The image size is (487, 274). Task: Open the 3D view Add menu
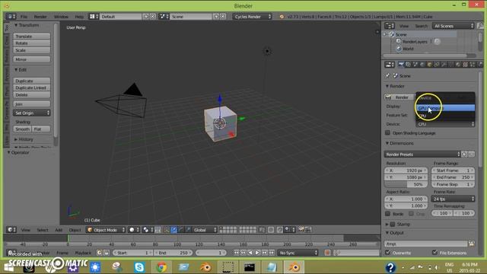[59, 230]
